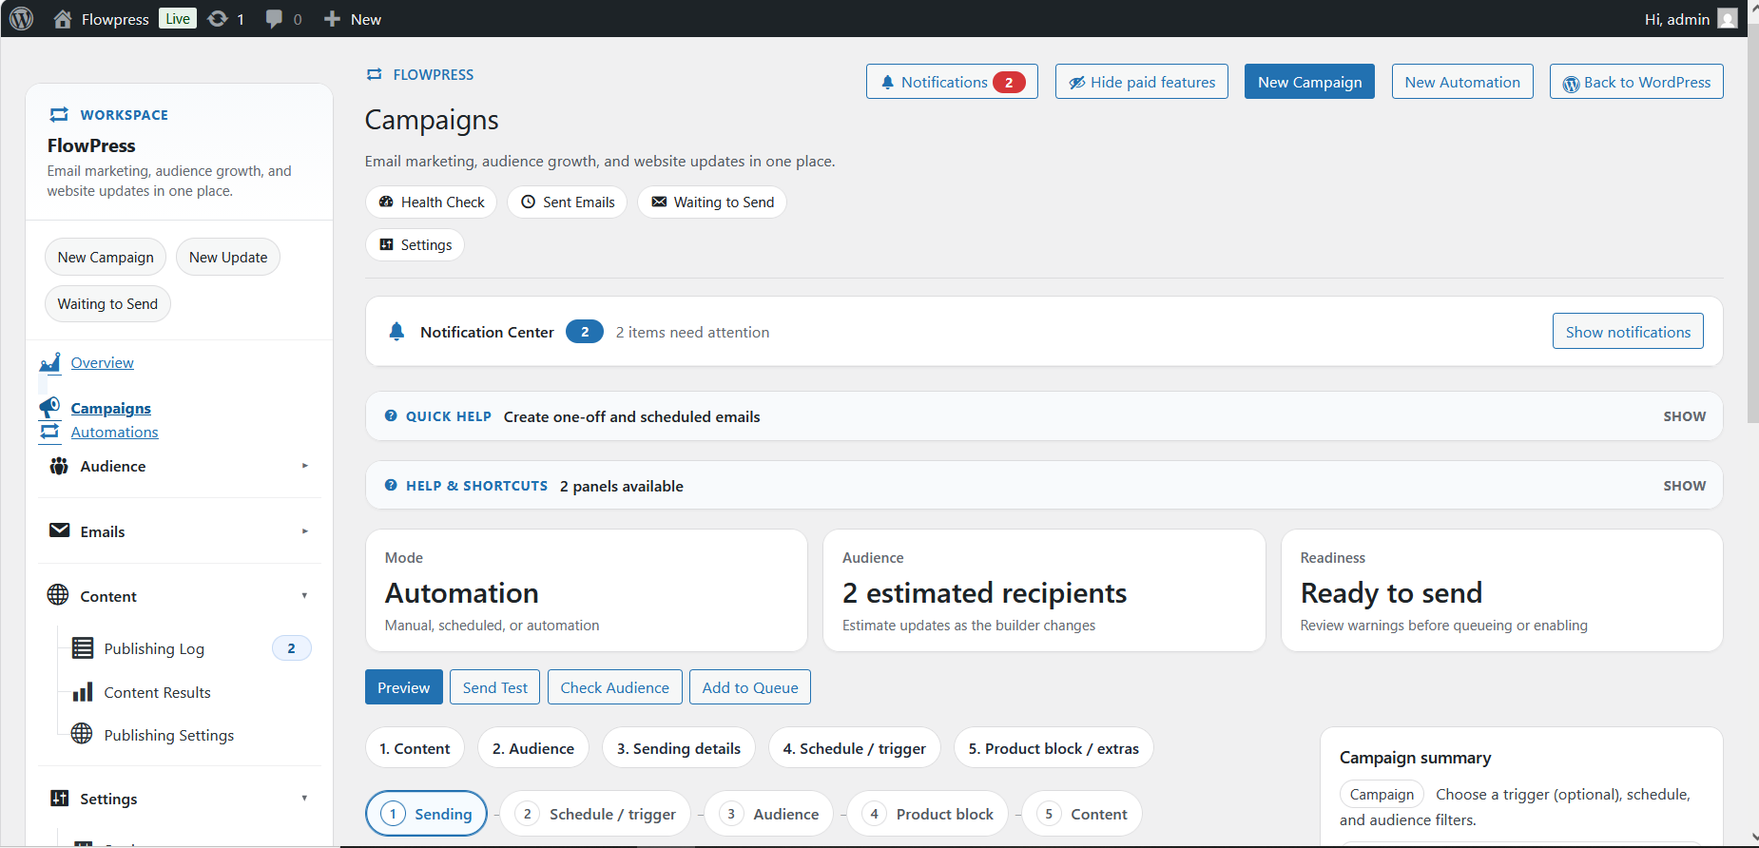The image size is (1759, 848).
Task: Click the Back to WordPress button
Action: pos(1636,82)
